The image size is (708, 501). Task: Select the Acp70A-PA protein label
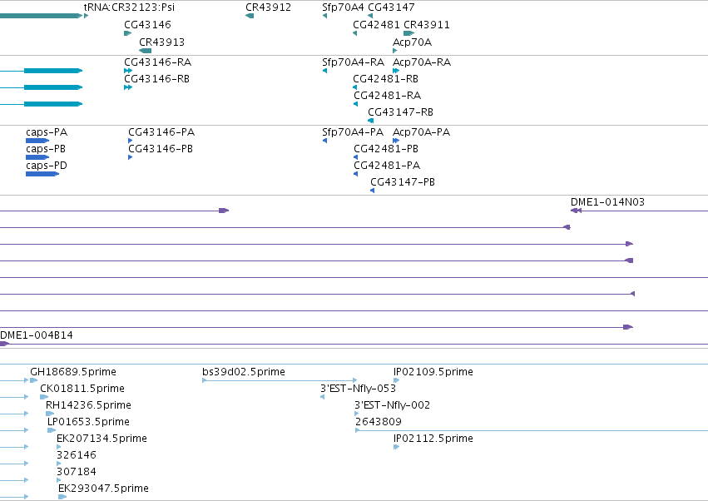pos(421,132)
